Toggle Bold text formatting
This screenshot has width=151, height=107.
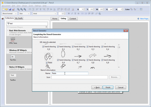[69, 14]
